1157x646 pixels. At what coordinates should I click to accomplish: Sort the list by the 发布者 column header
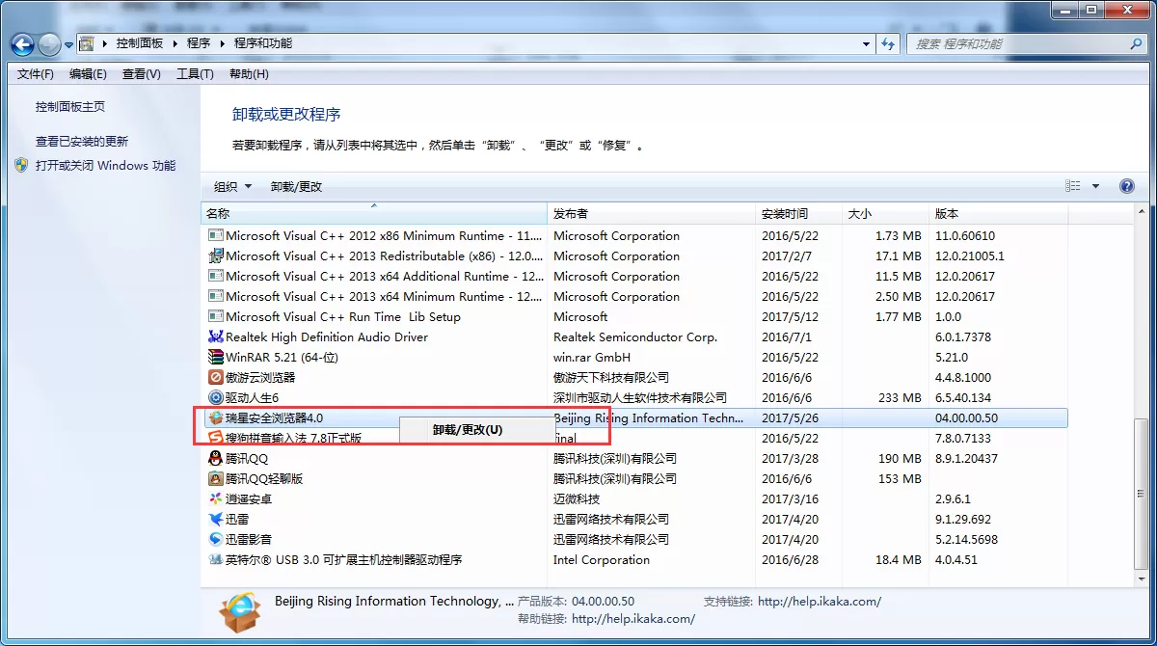coord(651,214)
